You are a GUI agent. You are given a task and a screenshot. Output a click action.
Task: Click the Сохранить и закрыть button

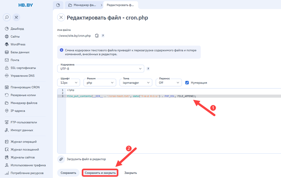coord(100,173)
